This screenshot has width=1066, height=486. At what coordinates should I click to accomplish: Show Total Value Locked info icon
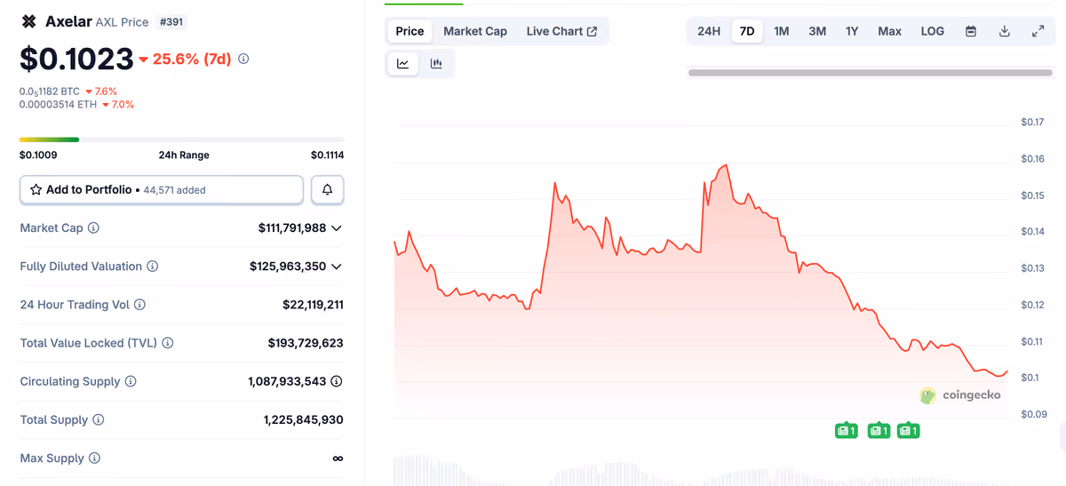click(168, 343)
